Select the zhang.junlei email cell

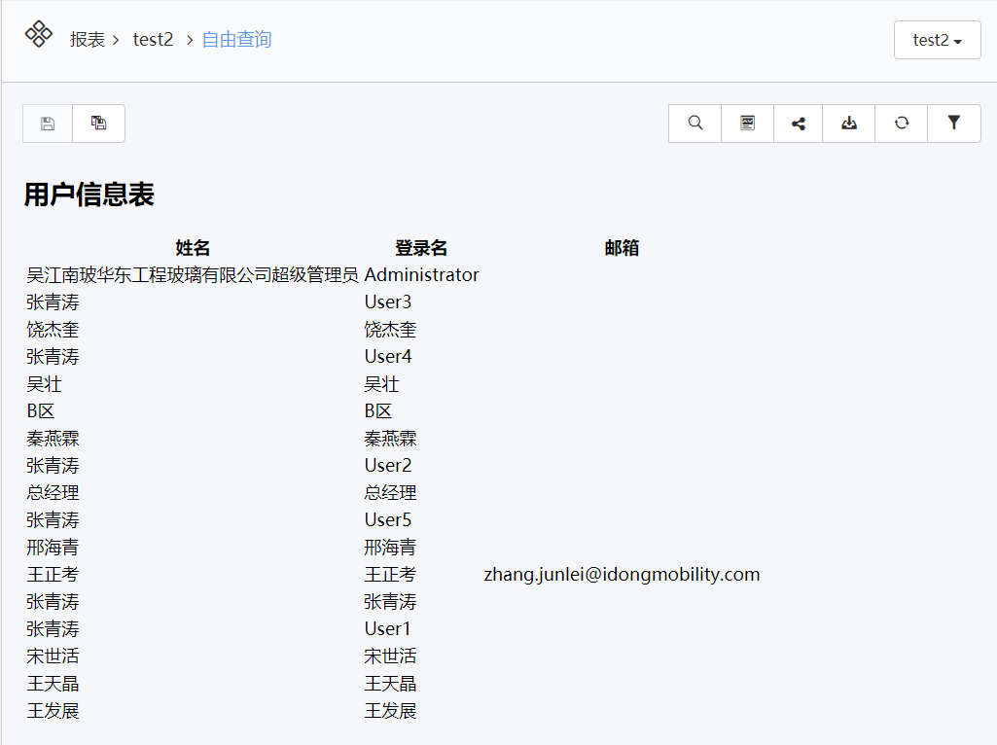tap(622, 575)
